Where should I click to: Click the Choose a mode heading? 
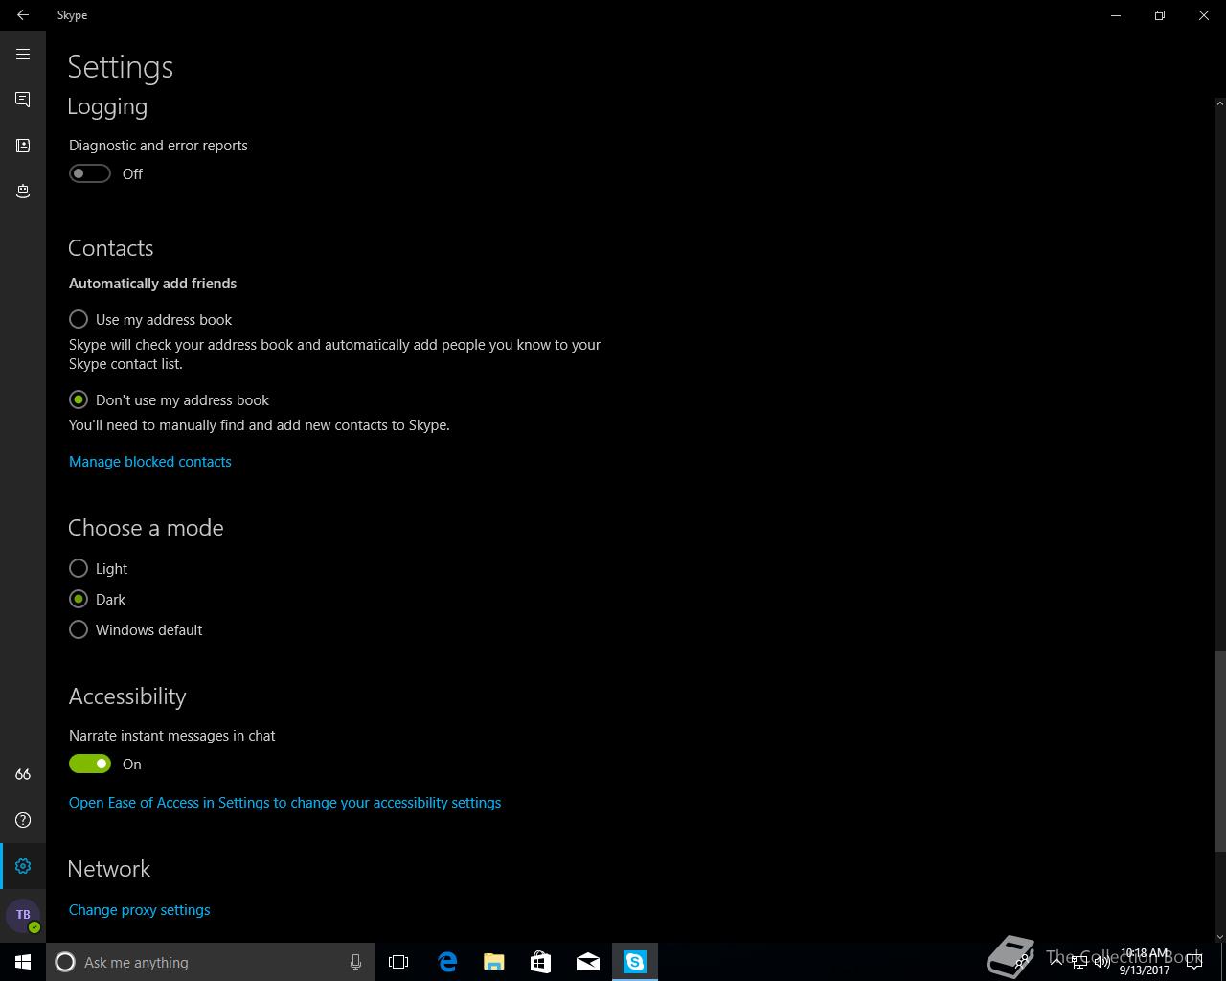[146, 528]
